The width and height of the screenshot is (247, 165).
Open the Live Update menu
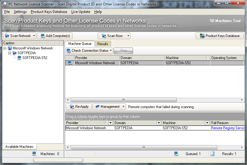tap(81, 12)
